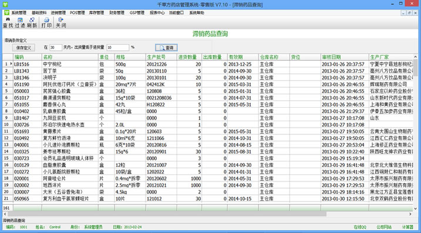This screenshot has height=233, width=421.
Task: Open the 系统帮助 menu
Action: [x=197, y=13]
